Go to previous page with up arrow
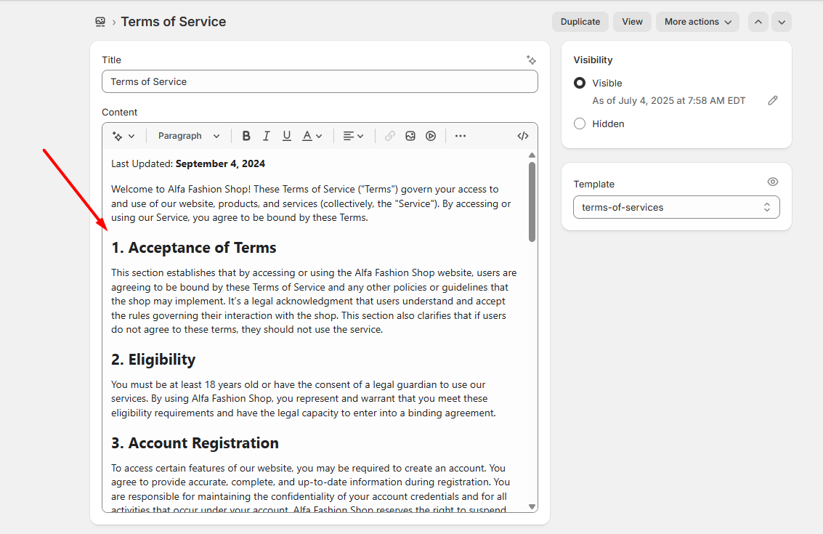 tap(758, 22)
